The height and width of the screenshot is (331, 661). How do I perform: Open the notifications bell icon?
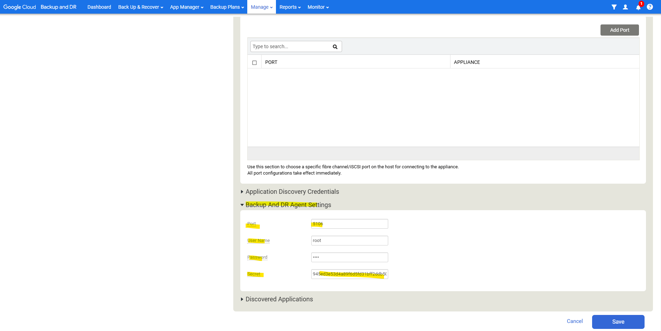click(638, 7)
